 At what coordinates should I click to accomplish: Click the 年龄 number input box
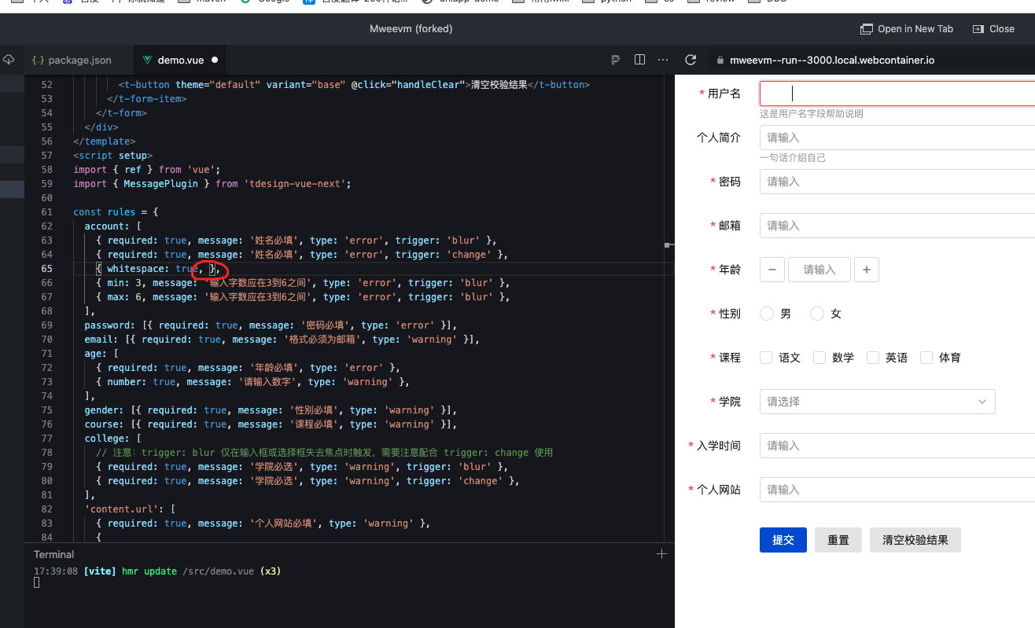[820, 270]
